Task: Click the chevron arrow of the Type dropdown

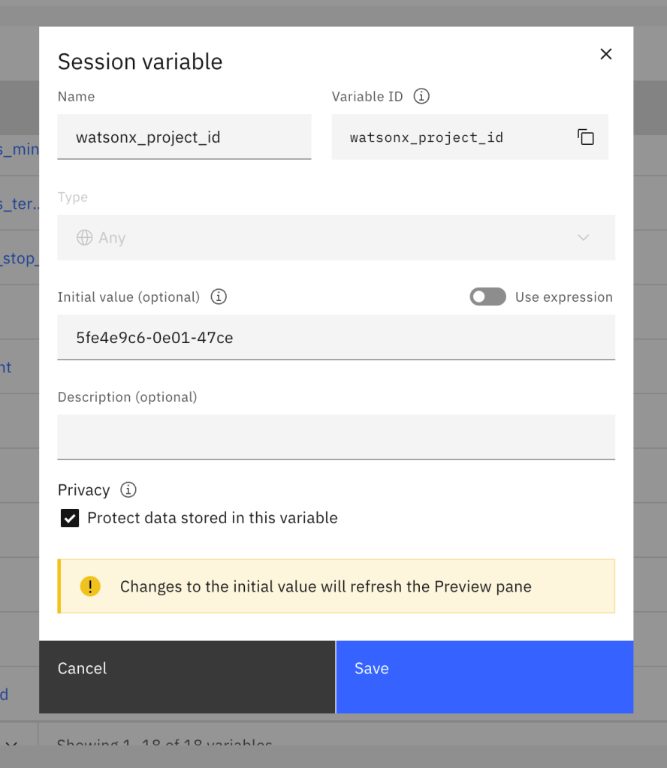Action: pos(584,238)
